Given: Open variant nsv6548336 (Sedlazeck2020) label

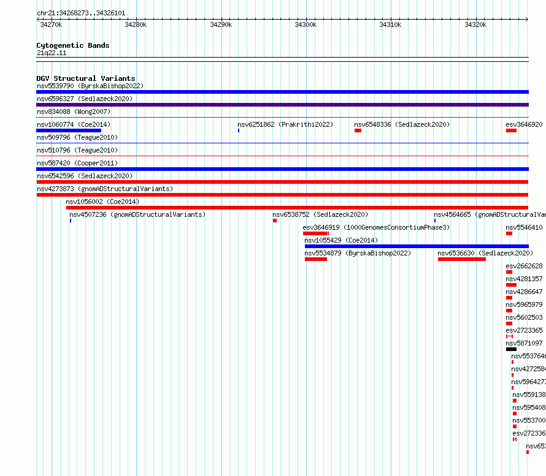Looking at the screenshot, I should click(402, 124).
